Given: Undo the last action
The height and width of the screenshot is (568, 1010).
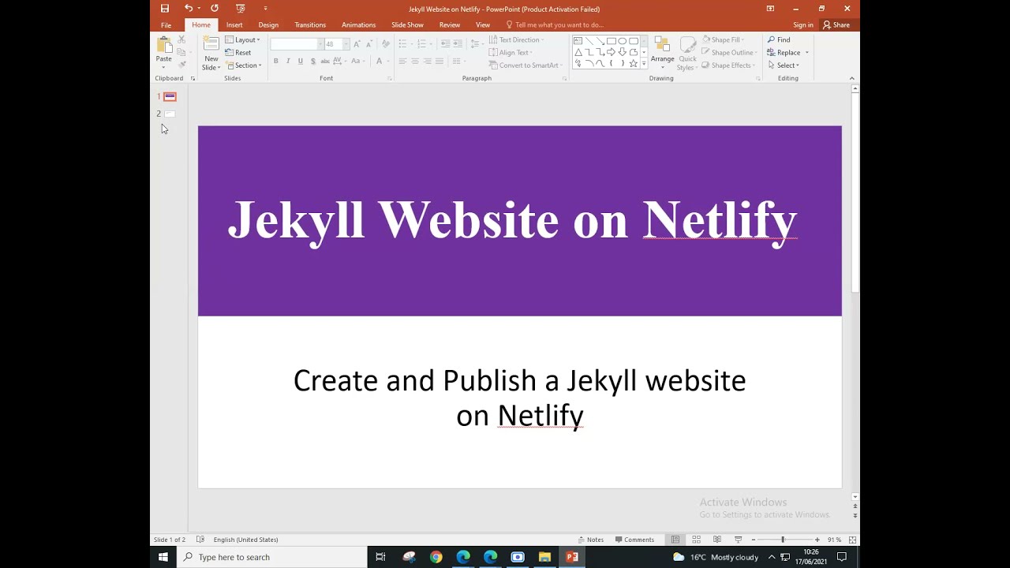Looking at the screenshot, I should [188, 9].
